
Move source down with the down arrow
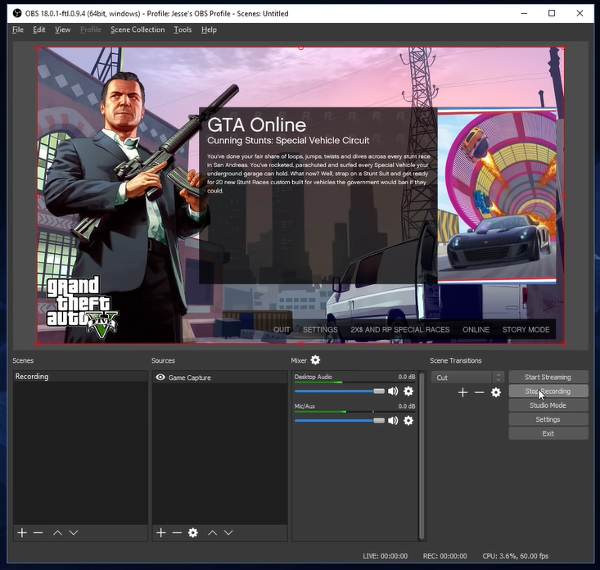[228, 532]
